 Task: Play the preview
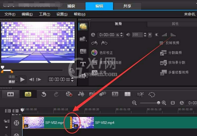click(22, 80)
